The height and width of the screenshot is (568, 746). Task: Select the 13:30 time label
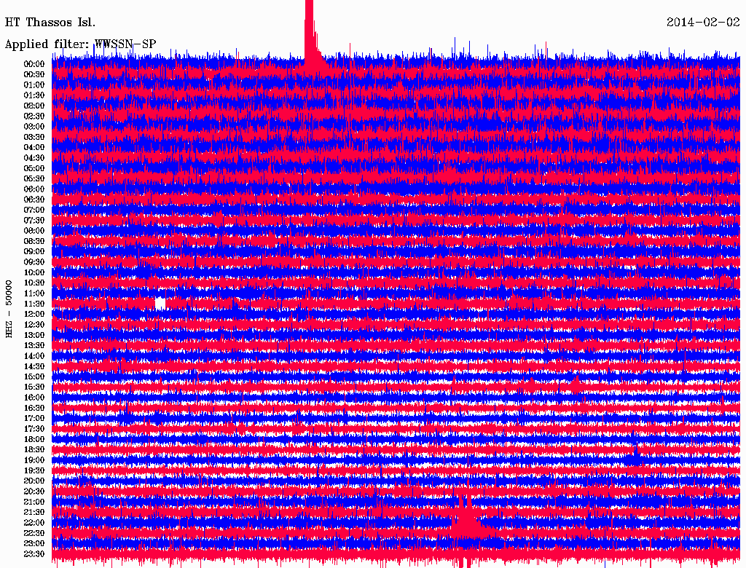[x=34, y=345]
